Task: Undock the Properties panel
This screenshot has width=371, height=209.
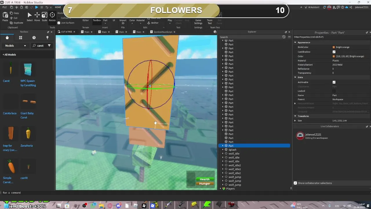Action: pyautogui.click(x=367, y=33)
